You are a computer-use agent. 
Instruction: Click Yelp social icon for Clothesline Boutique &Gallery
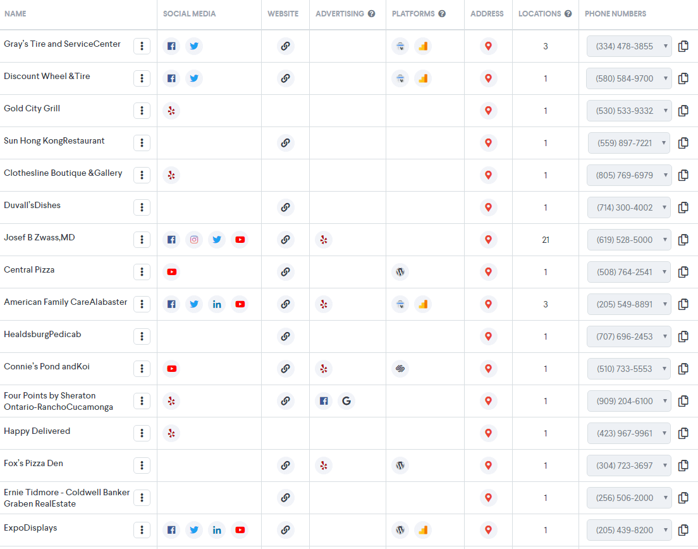click(x=171, y=175)
